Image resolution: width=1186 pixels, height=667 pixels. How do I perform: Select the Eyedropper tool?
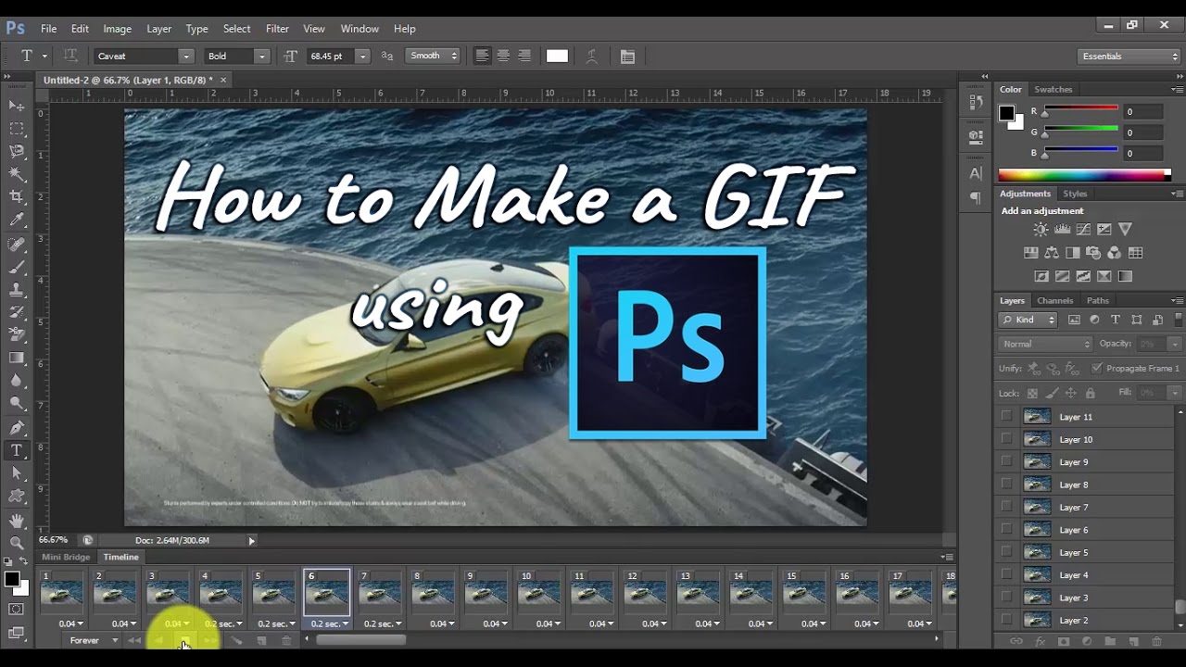coord(17,220)
